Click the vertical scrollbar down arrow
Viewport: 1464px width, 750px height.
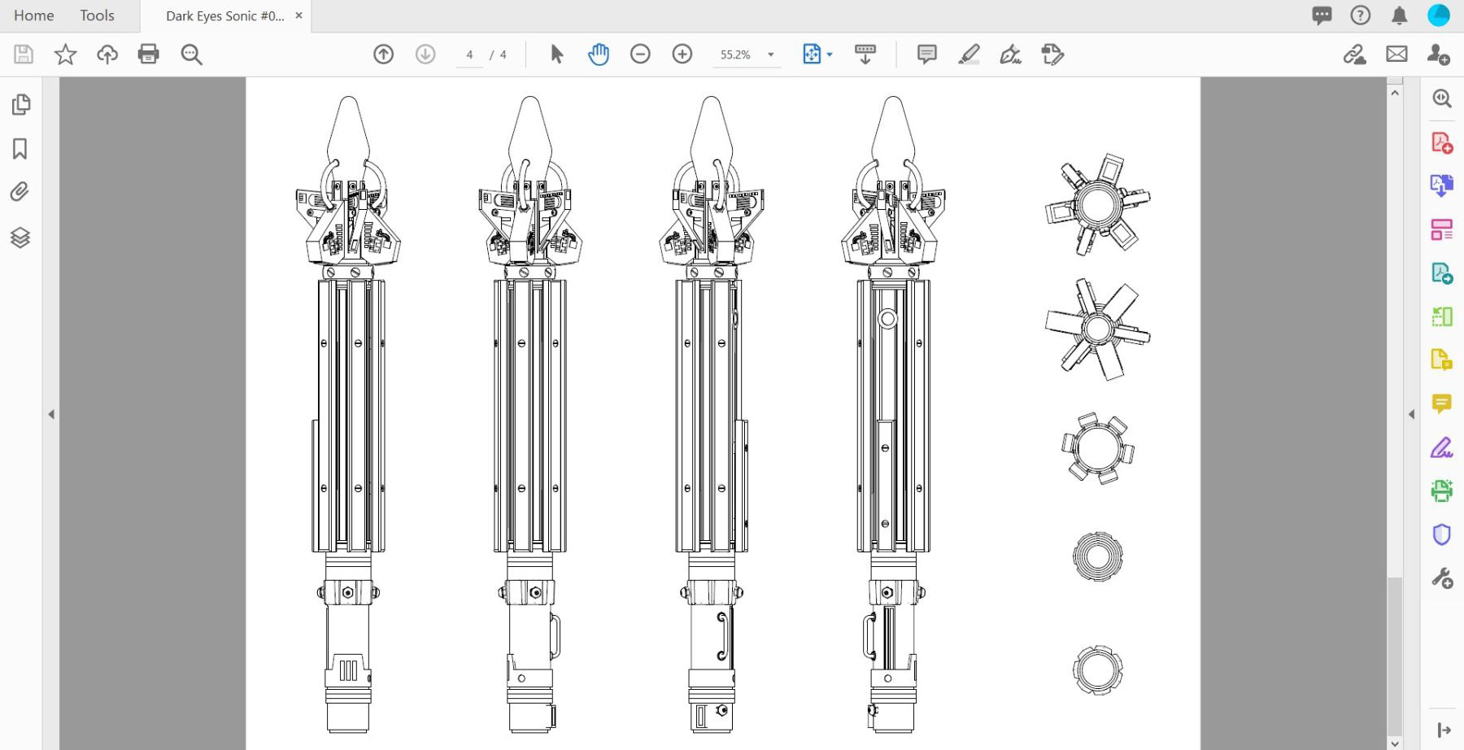[1395, 742]
